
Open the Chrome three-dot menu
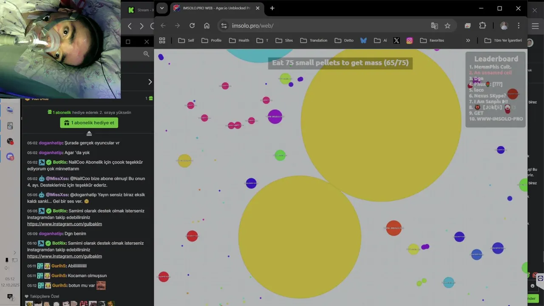pyautogui.click(x=518, y=25)
